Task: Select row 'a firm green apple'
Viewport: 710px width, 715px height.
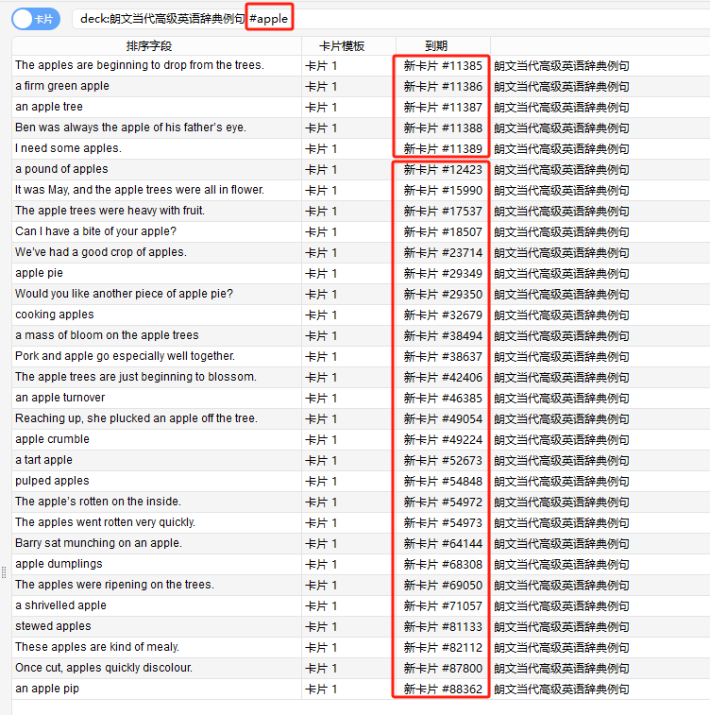Action: click(361, 86)
